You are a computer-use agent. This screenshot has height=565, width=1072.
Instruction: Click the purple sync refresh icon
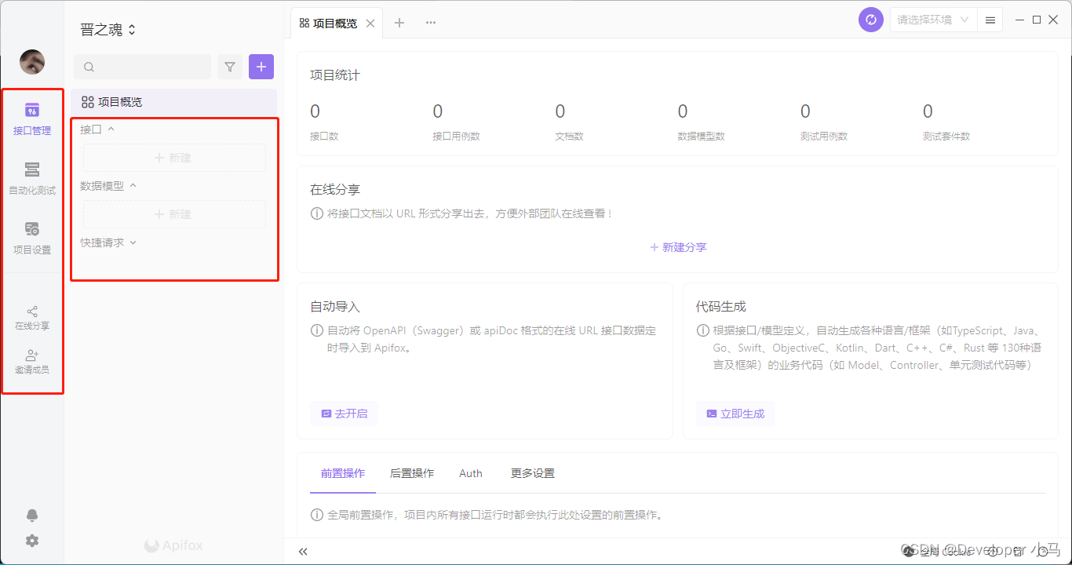pyautogui.click(x=870, y=20)
